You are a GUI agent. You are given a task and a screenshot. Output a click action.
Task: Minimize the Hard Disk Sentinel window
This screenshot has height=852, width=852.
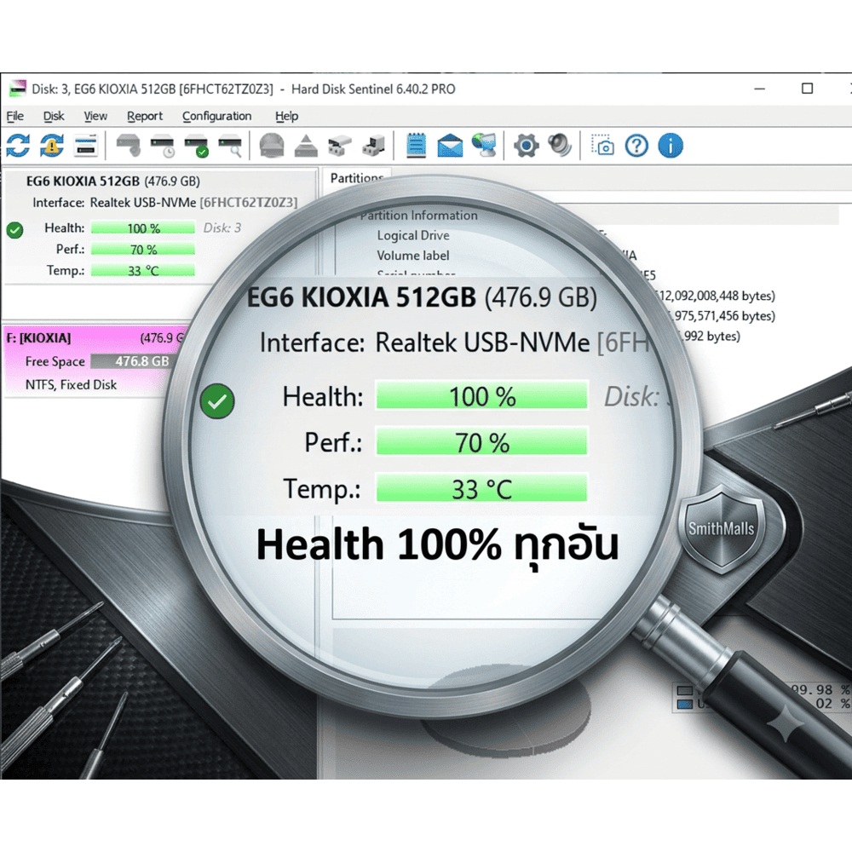click(760, 89)
